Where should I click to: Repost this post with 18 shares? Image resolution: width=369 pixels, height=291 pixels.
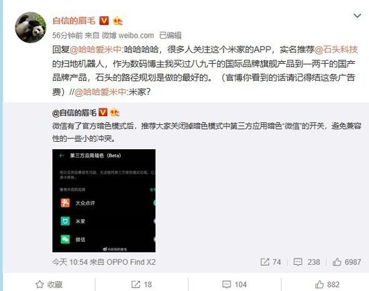click(x=142, y=284)
